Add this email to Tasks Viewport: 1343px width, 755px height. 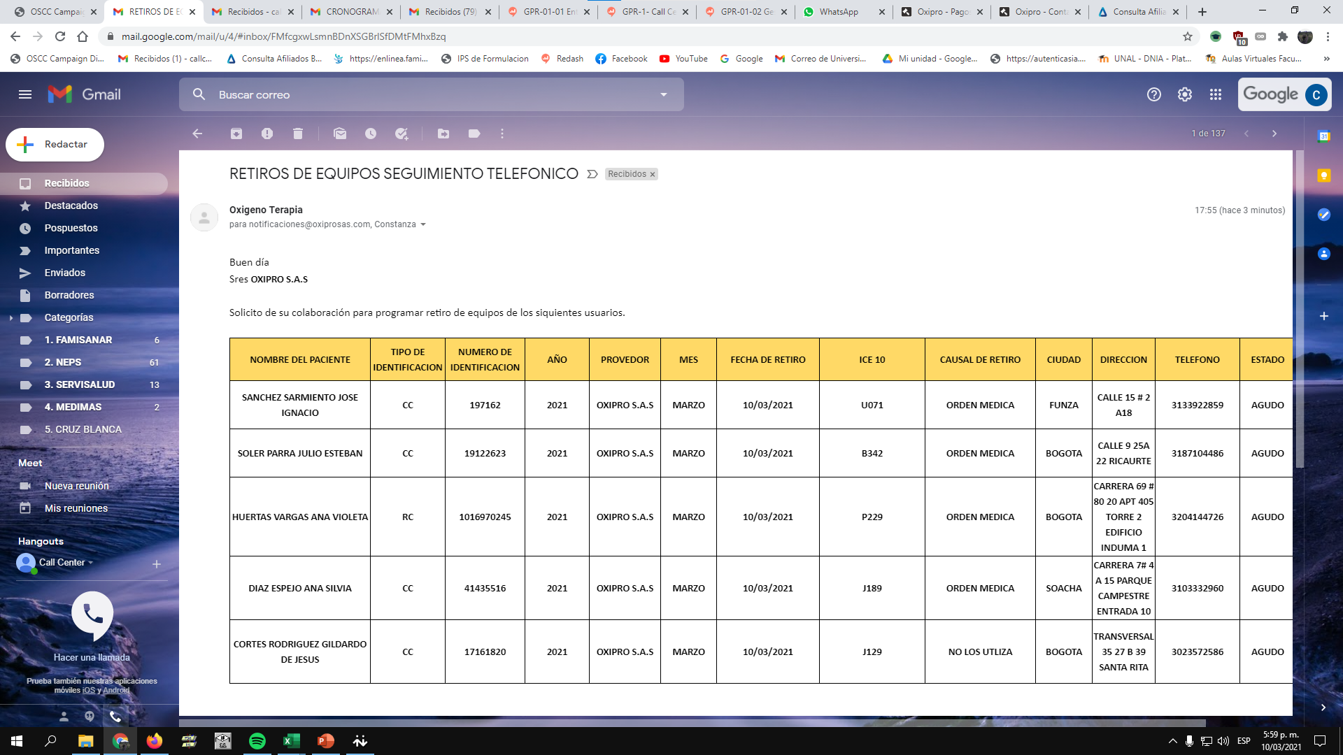pos(402,134)
